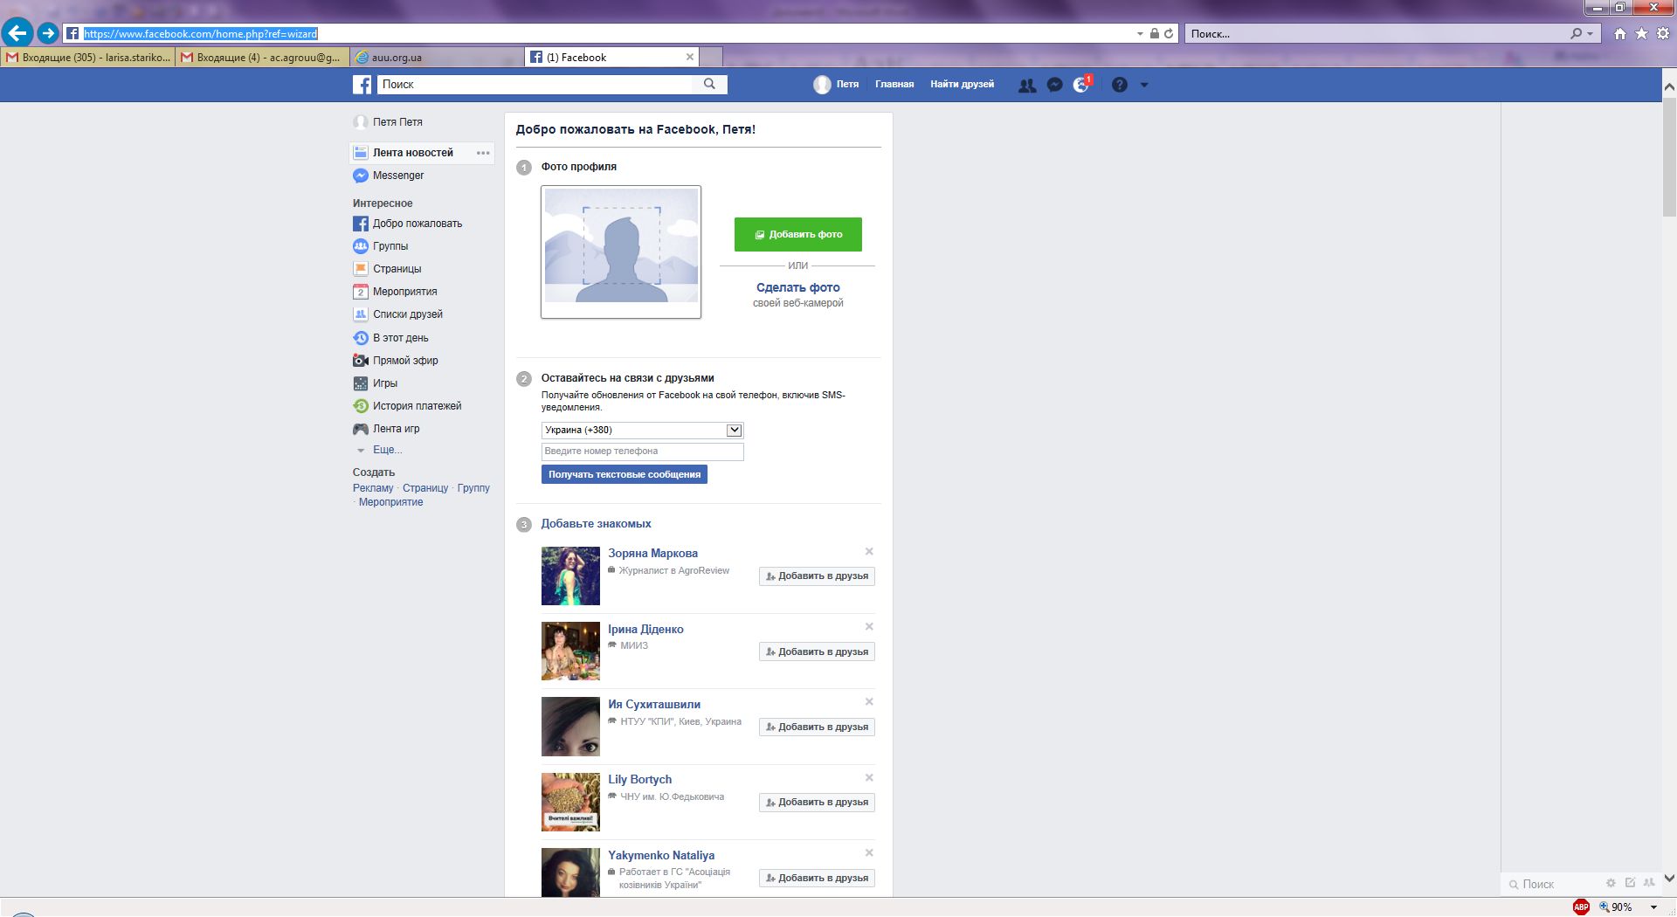Open Help question mark icon
1677x917 pixels.
(1120, 85)
